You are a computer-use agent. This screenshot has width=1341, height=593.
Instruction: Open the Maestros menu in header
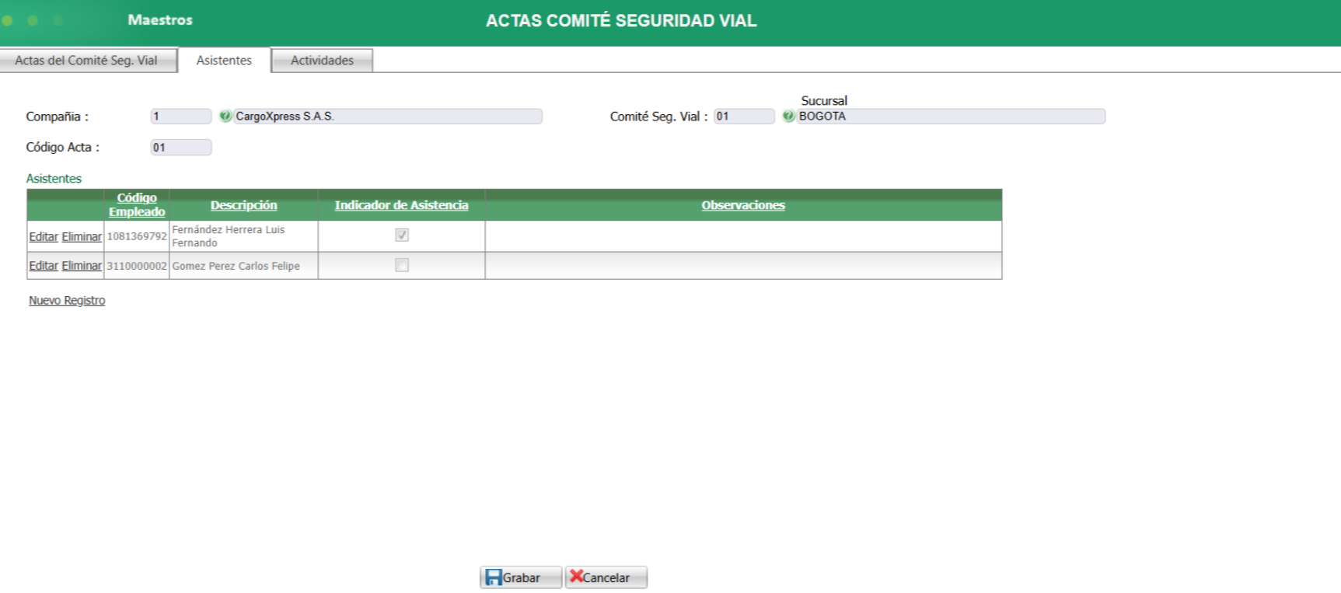(x=160, y=20)
